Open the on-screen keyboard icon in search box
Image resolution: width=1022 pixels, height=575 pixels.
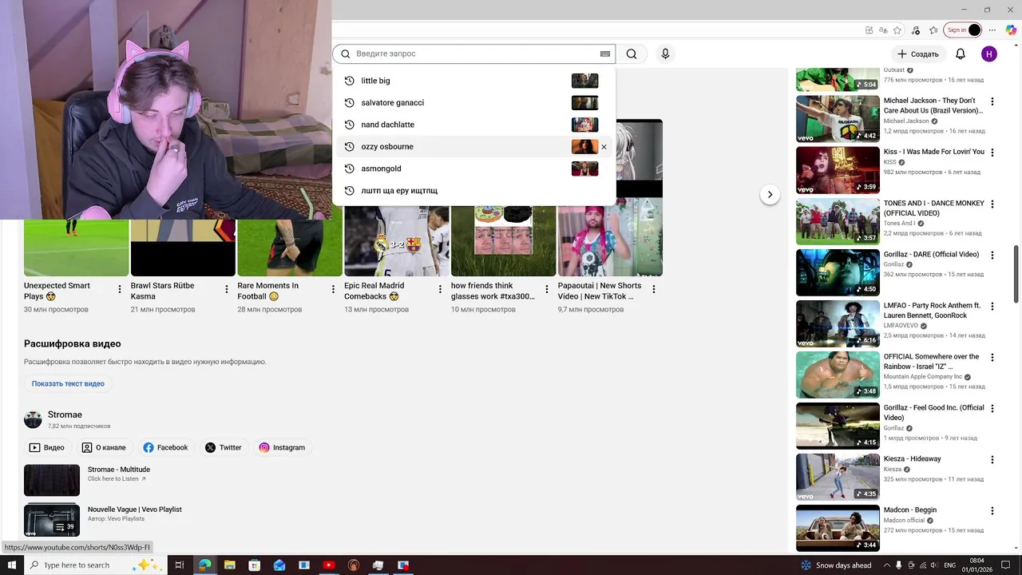605,54
